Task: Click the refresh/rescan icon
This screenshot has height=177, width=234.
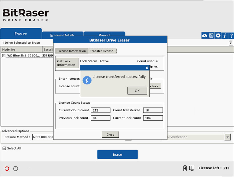Action: click(x=16, y=169)
